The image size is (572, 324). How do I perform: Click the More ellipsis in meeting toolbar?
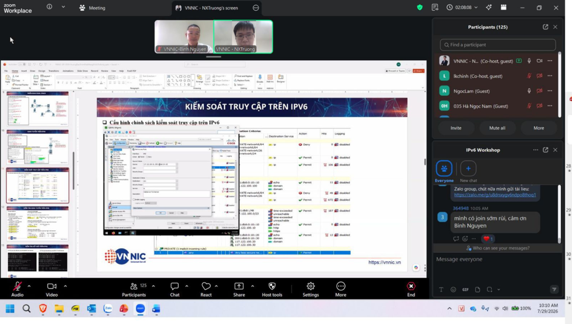[x=341, y=286]
